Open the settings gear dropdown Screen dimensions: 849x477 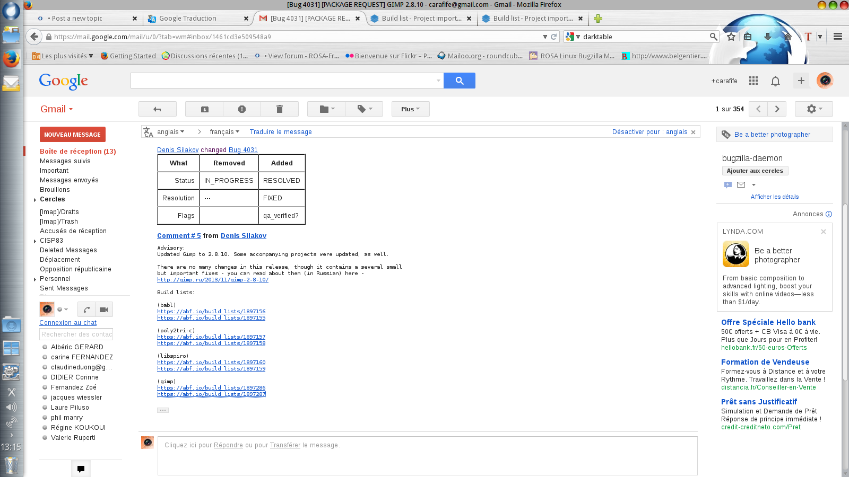pos(814,109)
